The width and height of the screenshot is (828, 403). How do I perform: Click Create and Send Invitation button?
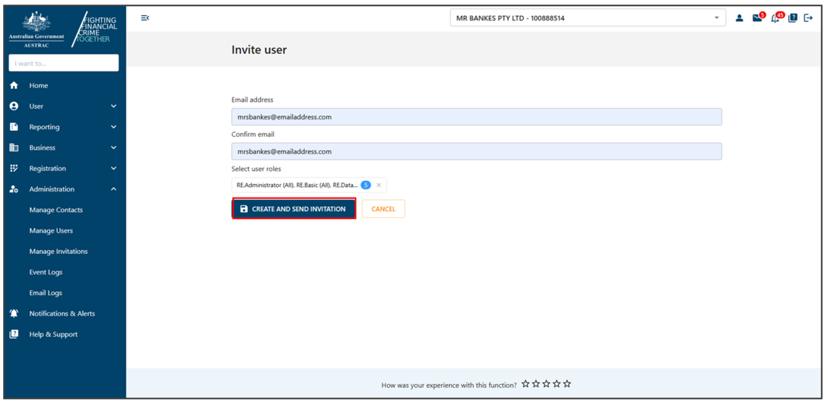pos(293,208)
